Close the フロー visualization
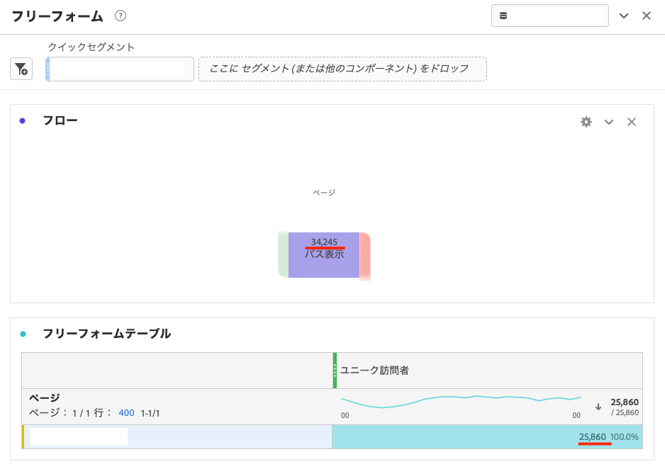 (x=631, y=122)
